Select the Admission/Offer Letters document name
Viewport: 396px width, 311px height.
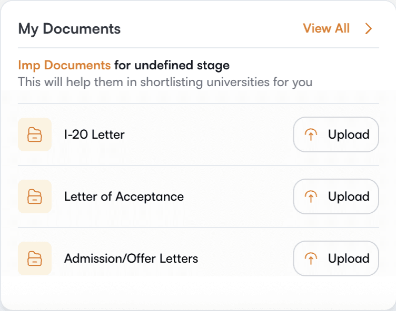pos(131,258)
